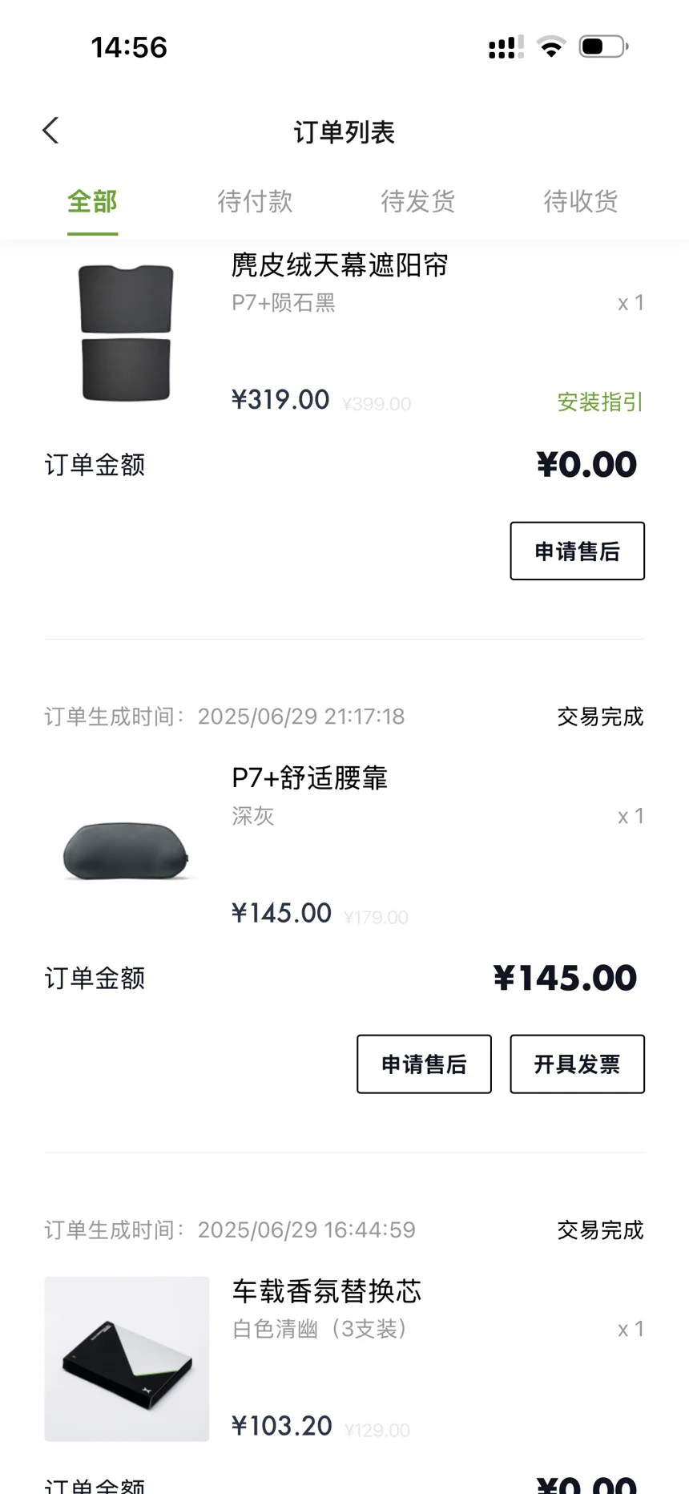The width and height of the screenshot is (689, 1494).
Task: Tap the P7+舒适腰靠 product title
Action: pyautogui.click(x=310, y=777)
